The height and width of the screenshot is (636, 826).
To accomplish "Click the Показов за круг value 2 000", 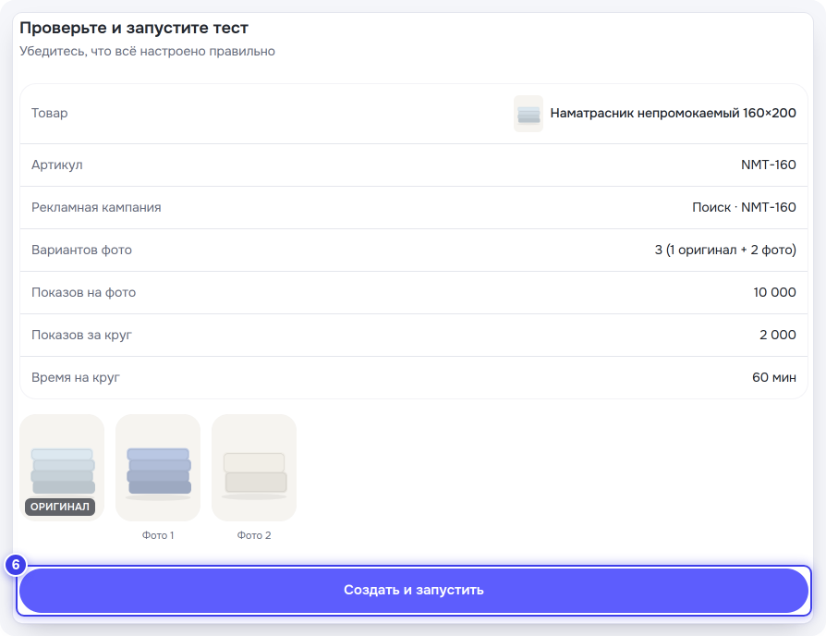I will point(778,336).
